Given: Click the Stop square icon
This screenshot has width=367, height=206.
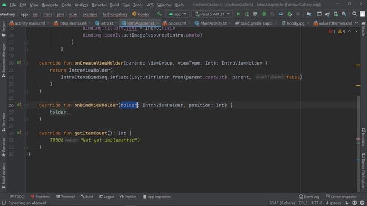Looking at the screenshot, I should point(298,14).
